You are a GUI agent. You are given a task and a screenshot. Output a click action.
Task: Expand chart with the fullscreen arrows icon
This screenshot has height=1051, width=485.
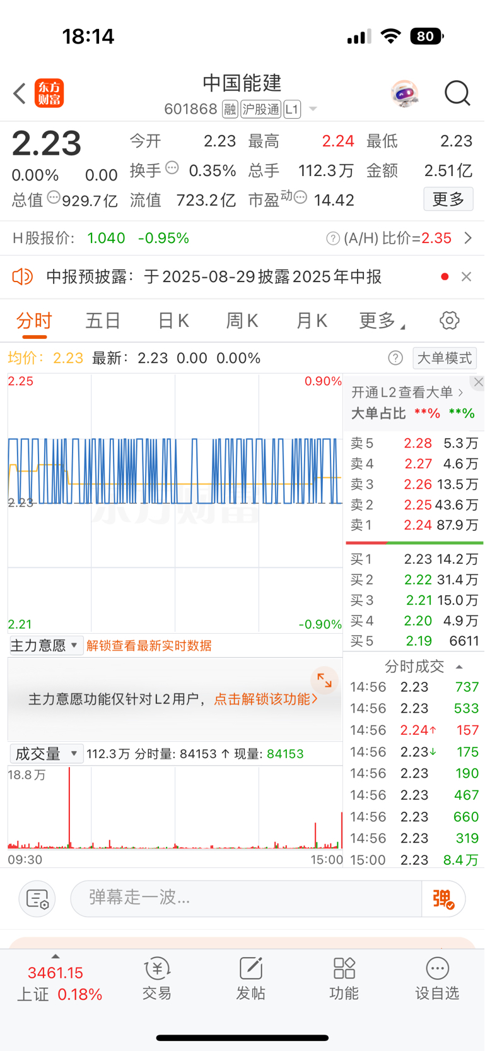[x=324, y=680]
